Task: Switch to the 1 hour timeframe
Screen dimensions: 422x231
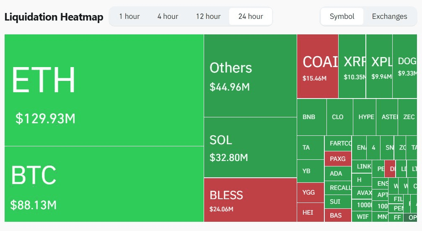Action: tap(129, 16)
